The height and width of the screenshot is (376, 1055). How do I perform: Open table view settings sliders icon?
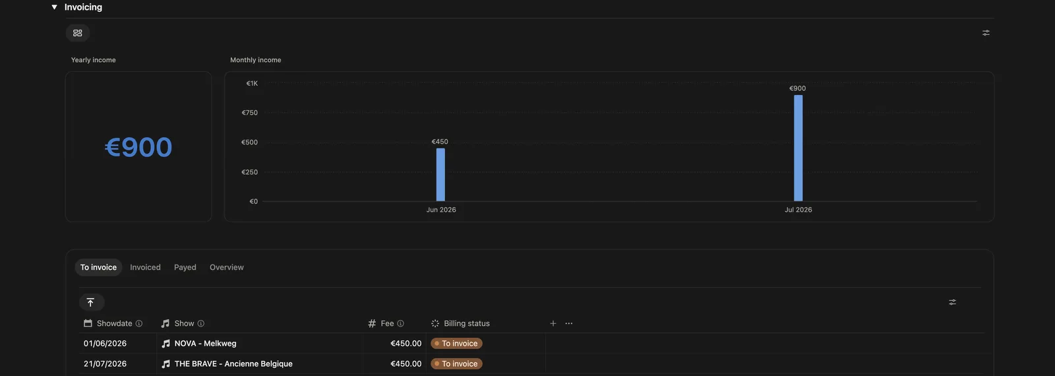pyautogui.click(x=952, y=302)
